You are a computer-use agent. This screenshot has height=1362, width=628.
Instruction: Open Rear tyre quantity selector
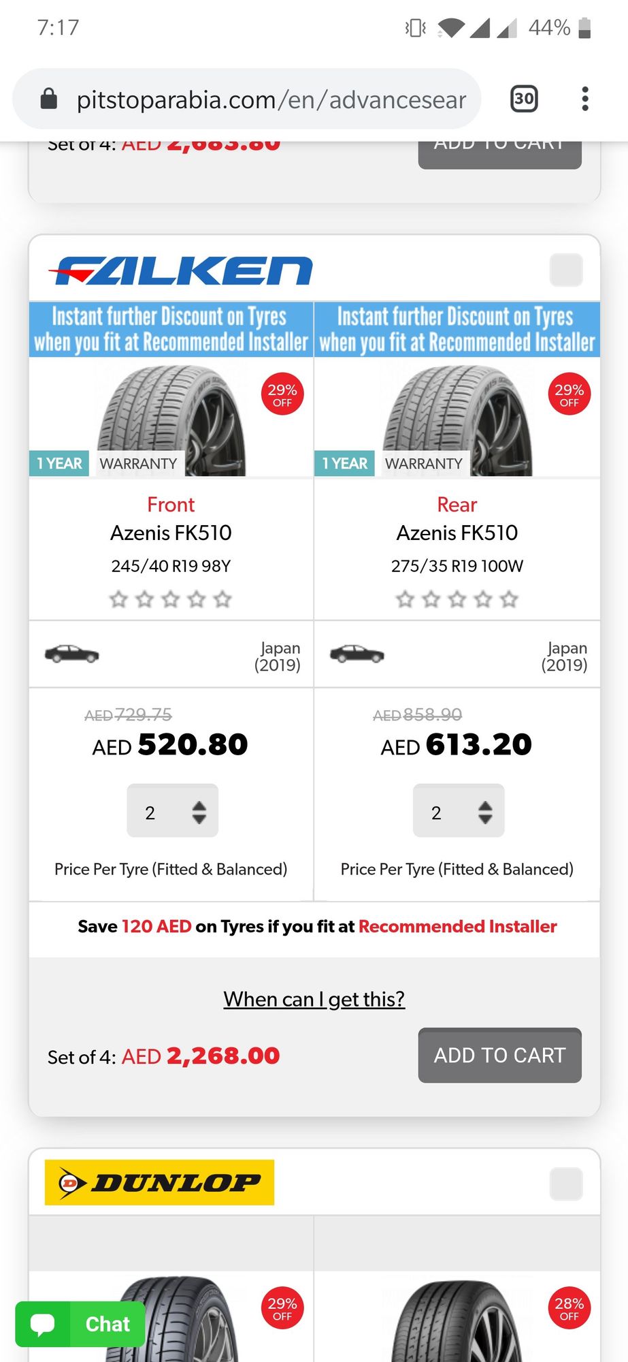pyautogui.click(x=459, y=811)
